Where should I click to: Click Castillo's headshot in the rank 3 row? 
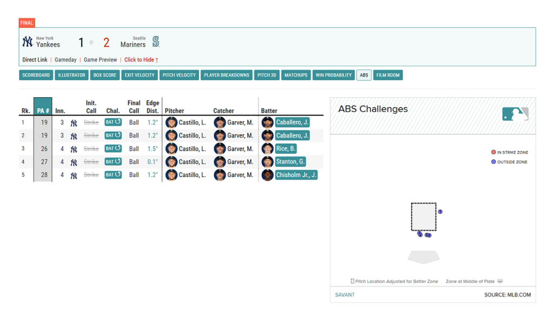pos(171,148)
